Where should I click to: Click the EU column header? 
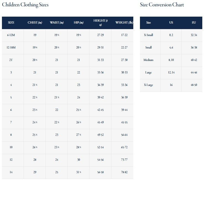tap(194, 23)
